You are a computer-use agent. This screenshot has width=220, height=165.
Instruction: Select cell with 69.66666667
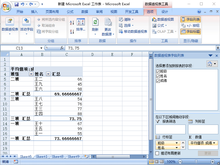point(67,94)
